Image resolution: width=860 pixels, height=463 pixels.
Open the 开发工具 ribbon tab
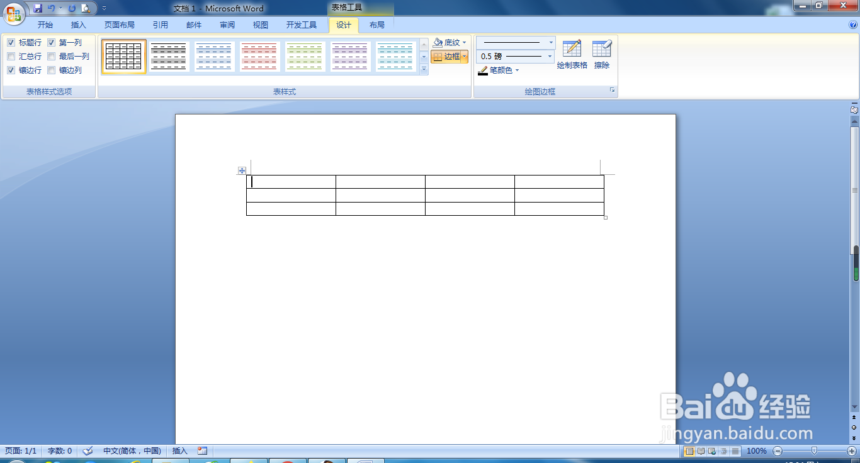(302, 25)
